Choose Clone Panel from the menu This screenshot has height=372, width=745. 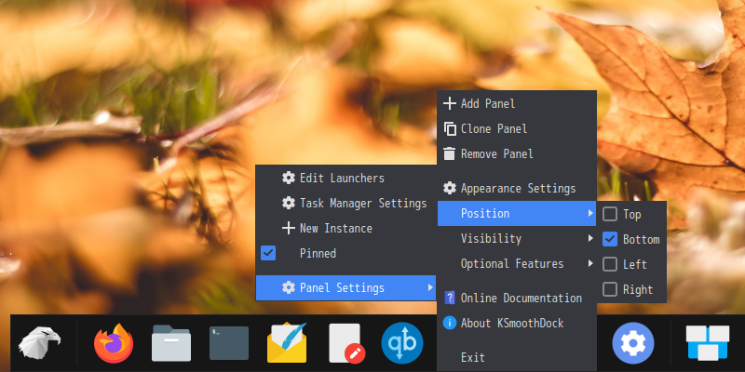pyautogui.click(x=517, y=128)
